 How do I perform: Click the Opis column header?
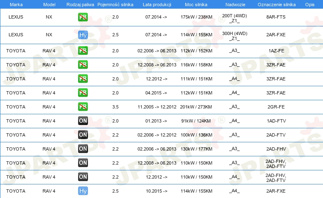tap(310, 5)
